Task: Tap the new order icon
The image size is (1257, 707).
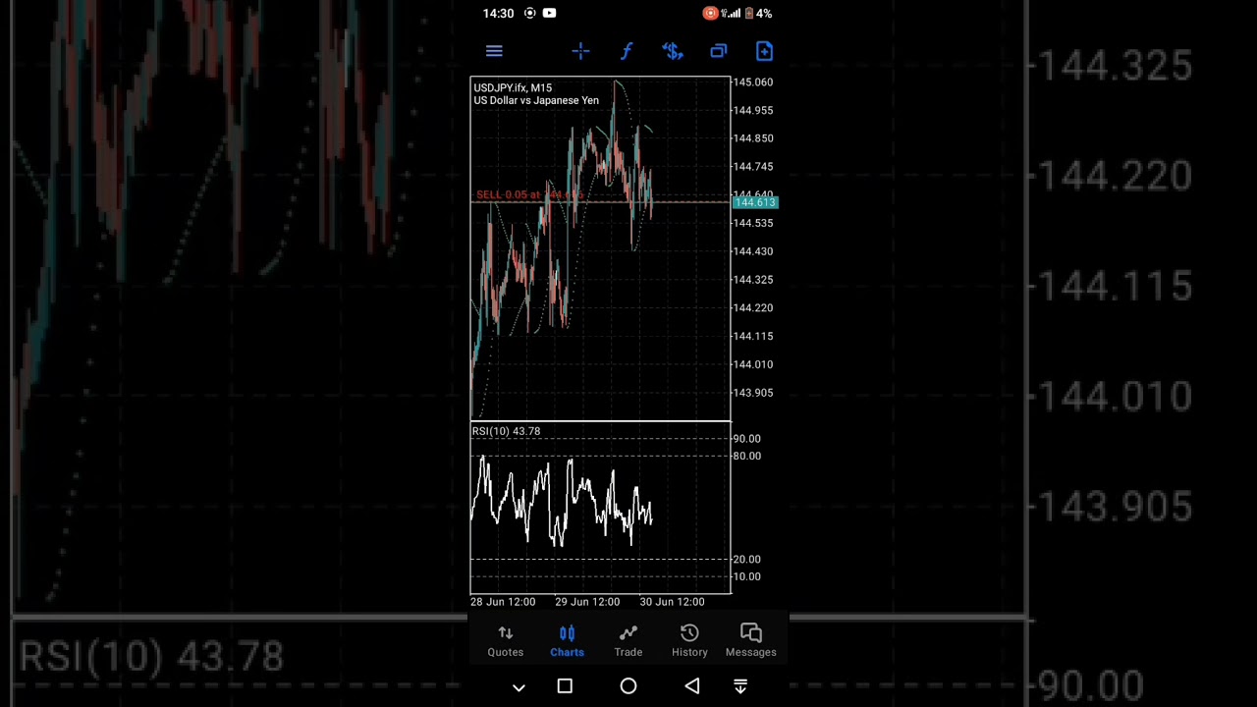Action: (764, 51)
